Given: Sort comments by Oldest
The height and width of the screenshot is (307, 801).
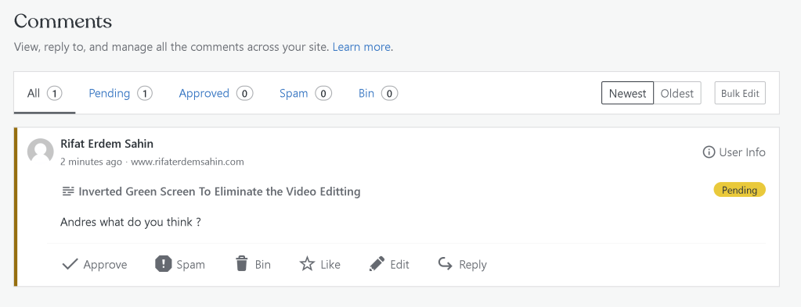Looking at the screenshot, I should [x=677, y=93].
